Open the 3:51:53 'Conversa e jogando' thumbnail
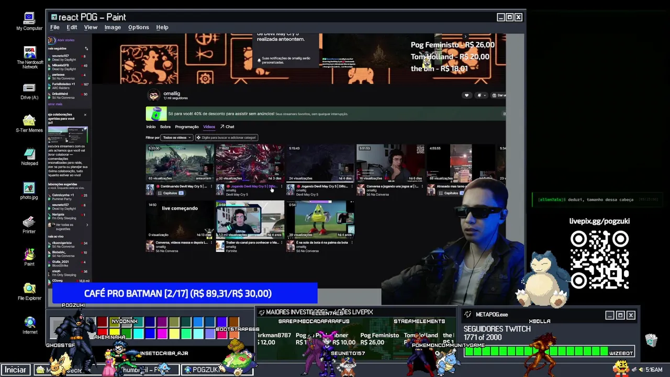 (x=390, y=163)
